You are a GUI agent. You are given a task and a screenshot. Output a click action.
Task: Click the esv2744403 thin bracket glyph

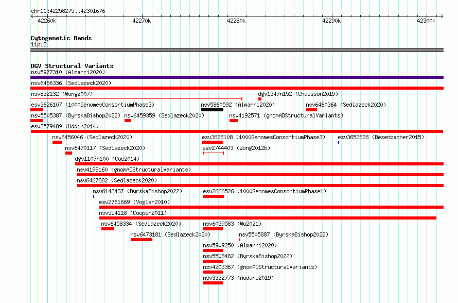213,153
